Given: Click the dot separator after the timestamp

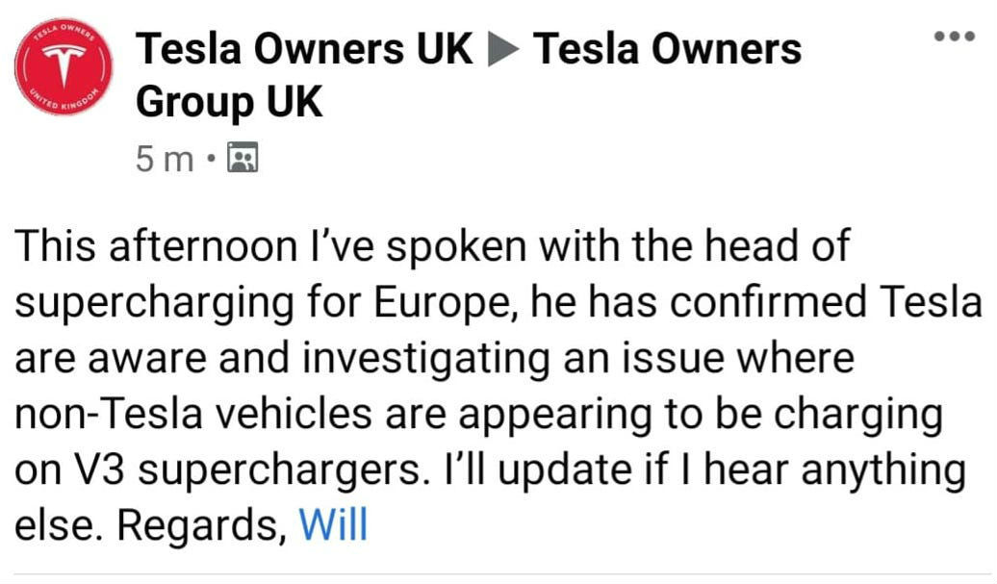Looking at the screenshot, I should click(x=211, y=157).
